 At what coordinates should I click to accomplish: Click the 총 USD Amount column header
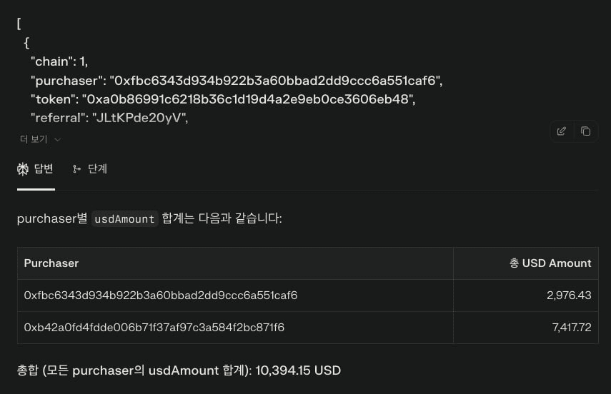[550, 263]
